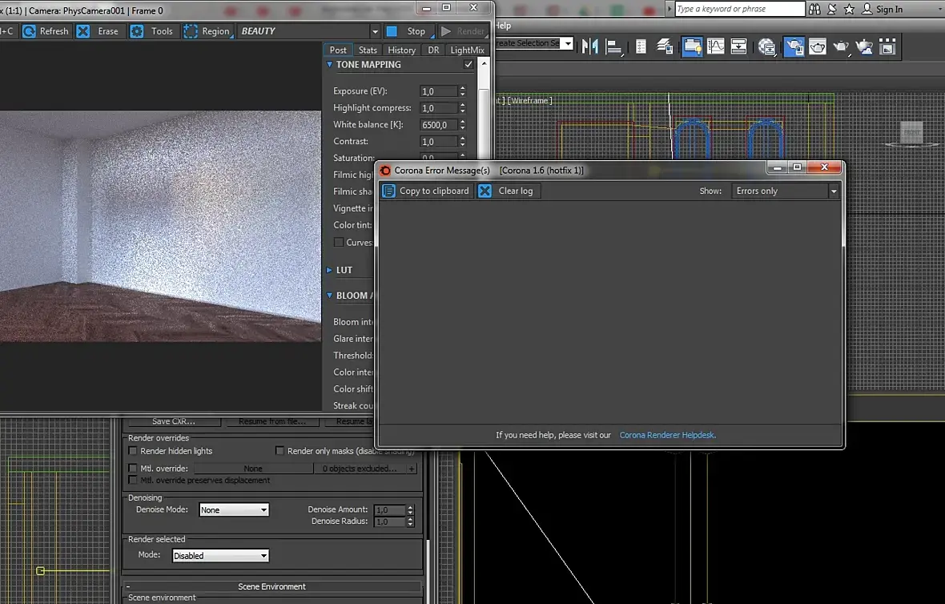Clear log in Corona error window
This screenshot has width=945, height=604.
pyautogui.click(x=508, y=191)
